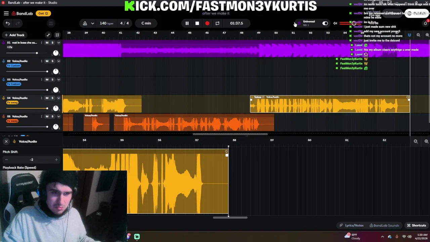Open the C min key selector
This screenshot has height=242, width=430.
point(146,23)
